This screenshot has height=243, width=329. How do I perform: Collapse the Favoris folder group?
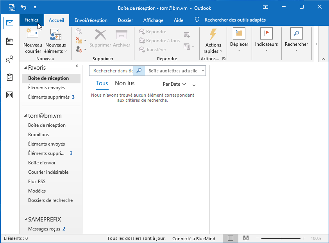coord(25,68)
